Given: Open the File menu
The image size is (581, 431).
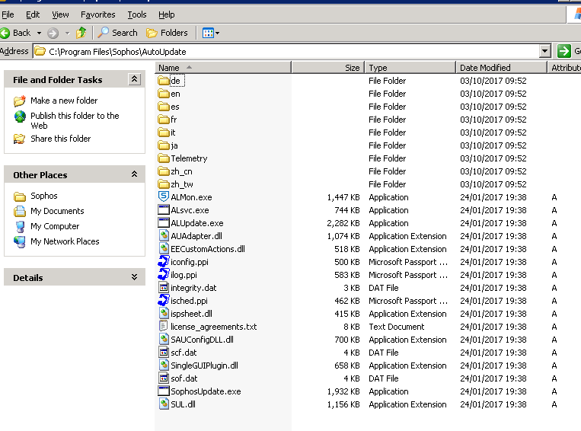Looking at the screenshot, I should click(8, 14).
